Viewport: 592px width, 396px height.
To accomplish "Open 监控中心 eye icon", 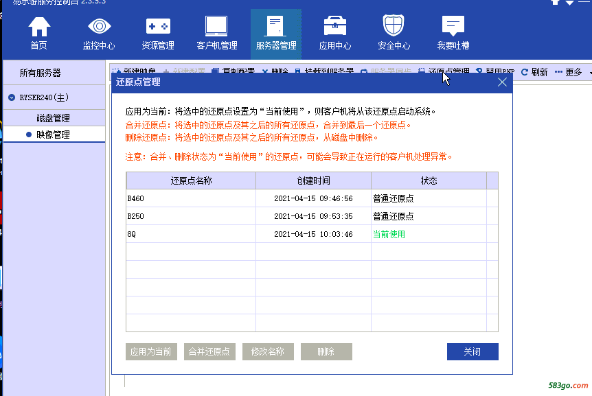I will 99,26.
